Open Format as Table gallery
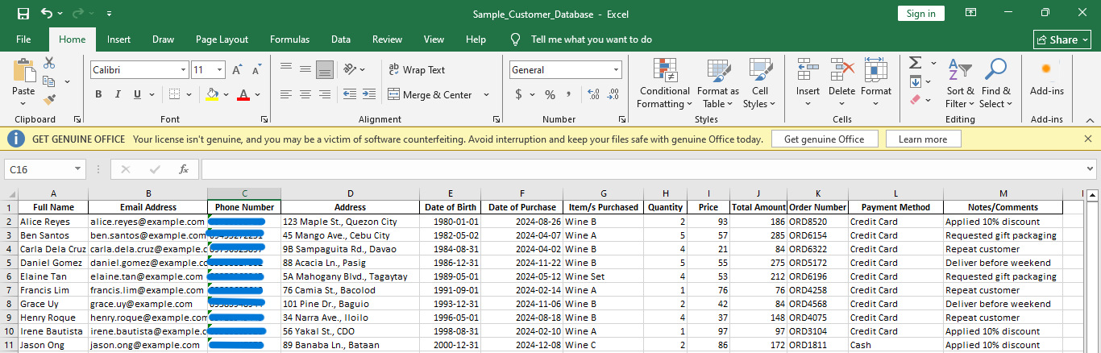 (x=717, y=84)
